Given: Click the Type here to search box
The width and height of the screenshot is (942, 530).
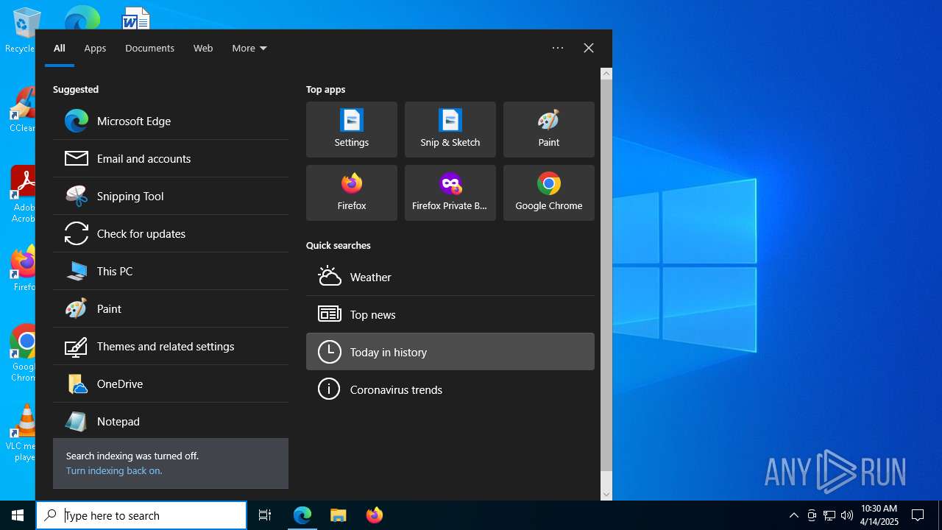Looking at the screenshot, I should [x=141, y=515].
